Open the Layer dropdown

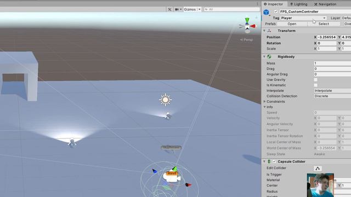coord(346,18)
